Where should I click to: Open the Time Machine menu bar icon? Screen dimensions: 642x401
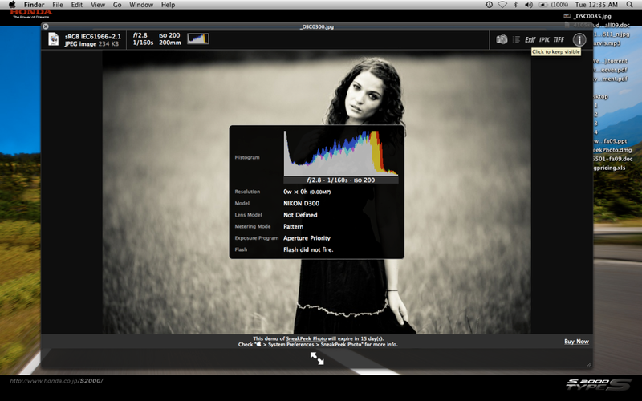pos(490,5)
